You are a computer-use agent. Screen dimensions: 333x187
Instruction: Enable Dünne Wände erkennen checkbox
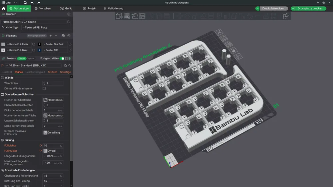point(44,89)
